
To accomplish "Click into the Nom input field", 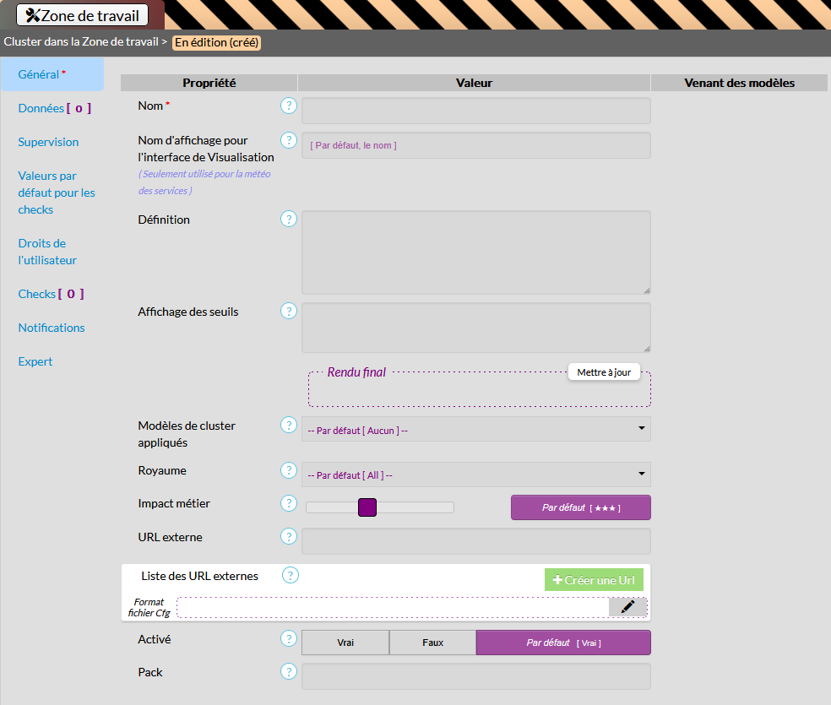I will (x=475, y=111).
